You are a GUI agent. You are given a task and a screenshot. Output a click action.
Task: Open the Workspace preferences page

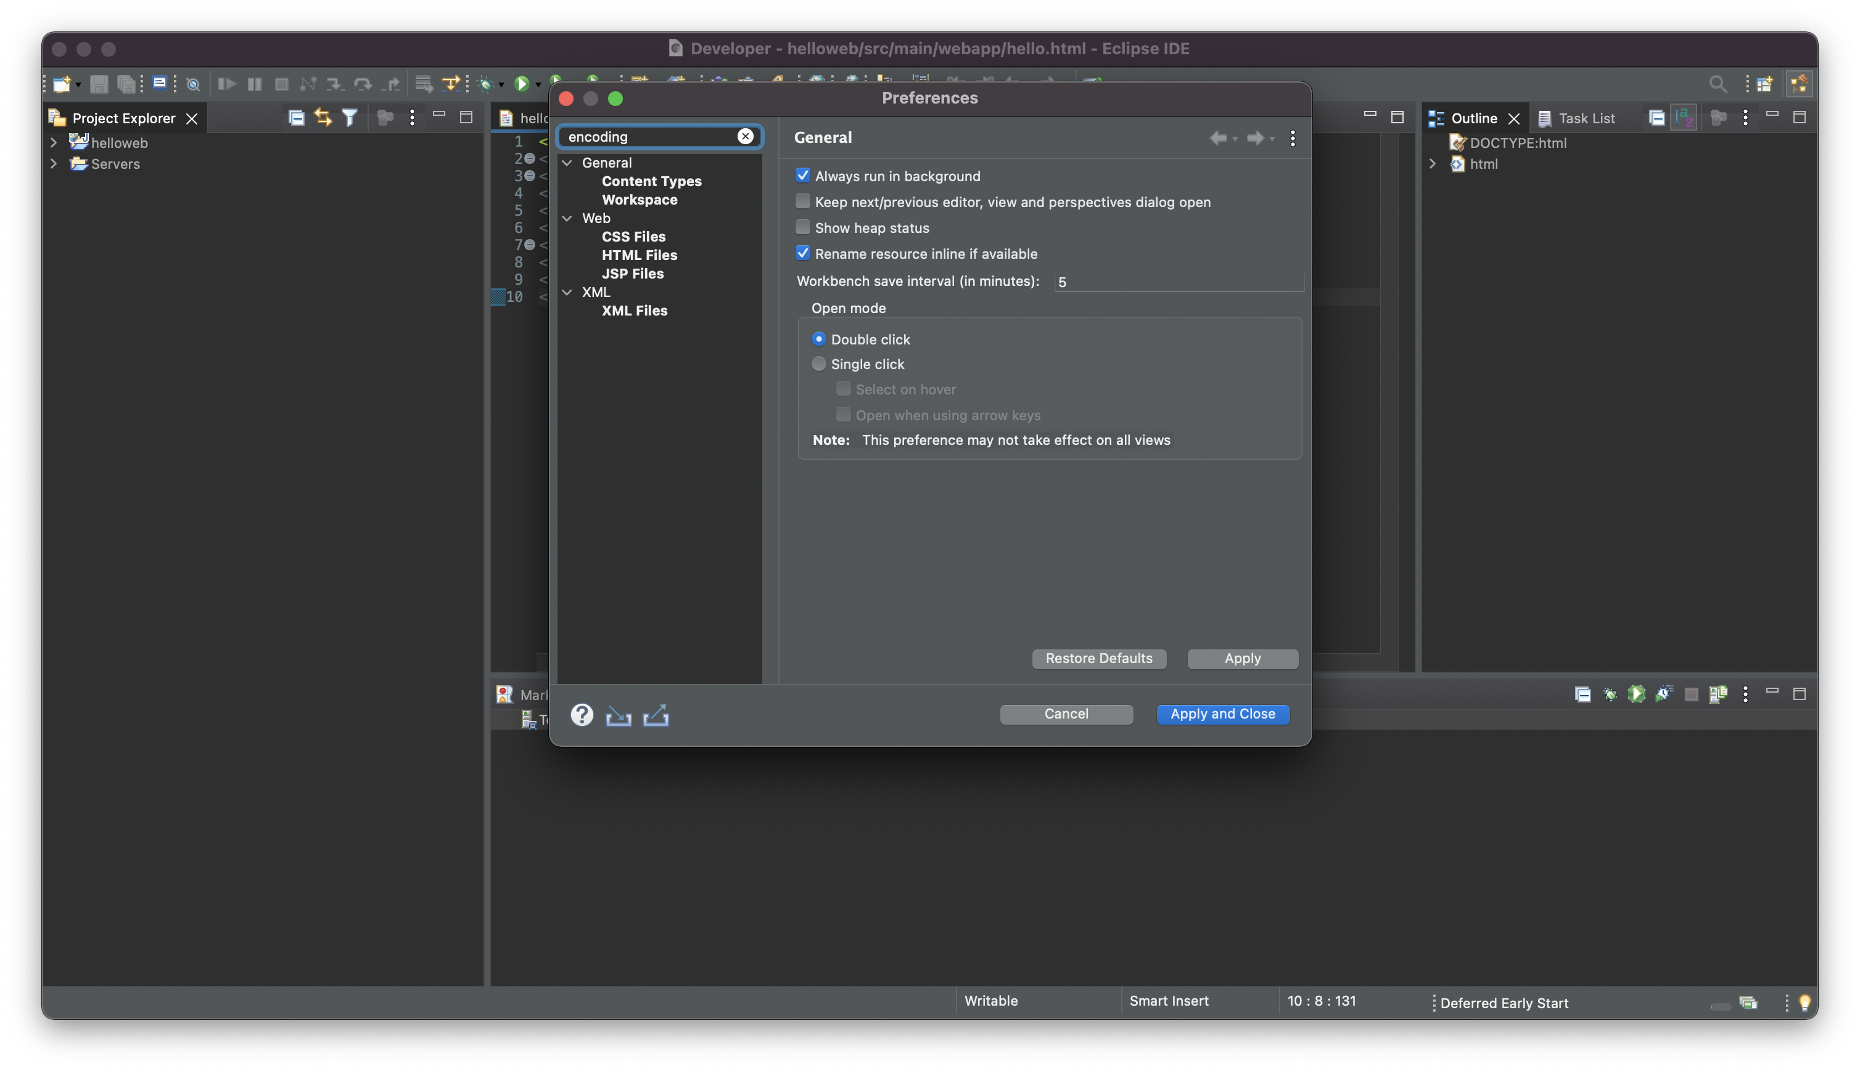point(639,199)
